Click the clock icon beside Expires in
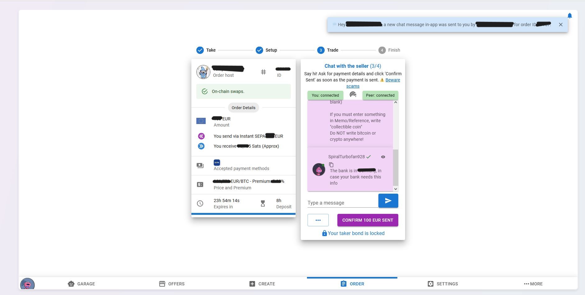Image resolution: width=585 pixels, height=295 pixels. [x=200, y=203]
